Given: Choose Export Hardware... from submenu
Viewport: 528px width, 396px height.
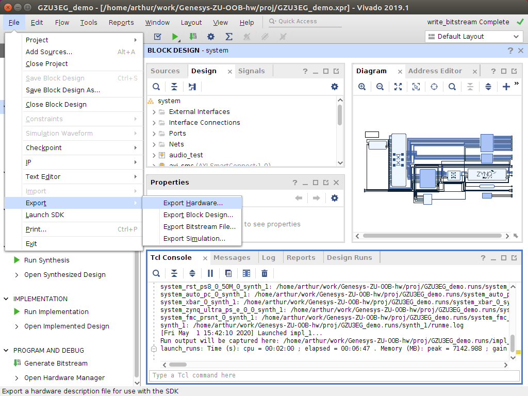Looking at the screenshot, I should pyautogui.click(x=192, y=203).
